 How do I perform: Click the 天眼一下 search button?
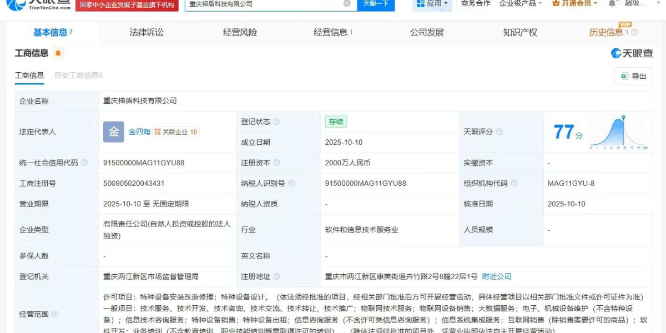pyautogui.click(x=375, y=3)
